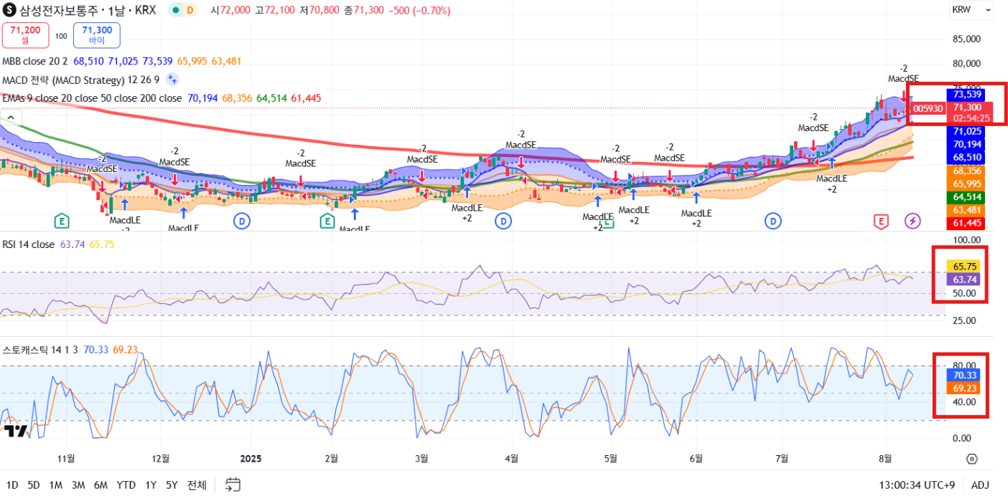1008x496 pixels.
Task: Click the Samsung symbol logo icon
Action: tap(10, 10)
